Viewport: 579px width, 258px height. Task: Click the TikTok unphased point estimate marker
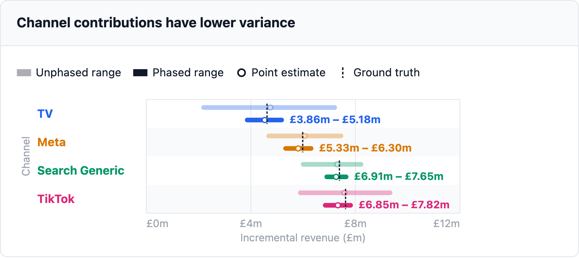344,193
